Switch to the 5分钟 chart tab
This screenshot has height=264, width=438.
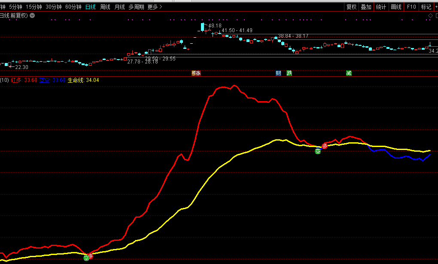pos(15,7)
